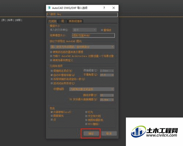183x146 pixels.
Task: Toggle 外部参照(xref) checkbox
Action: 52,112
